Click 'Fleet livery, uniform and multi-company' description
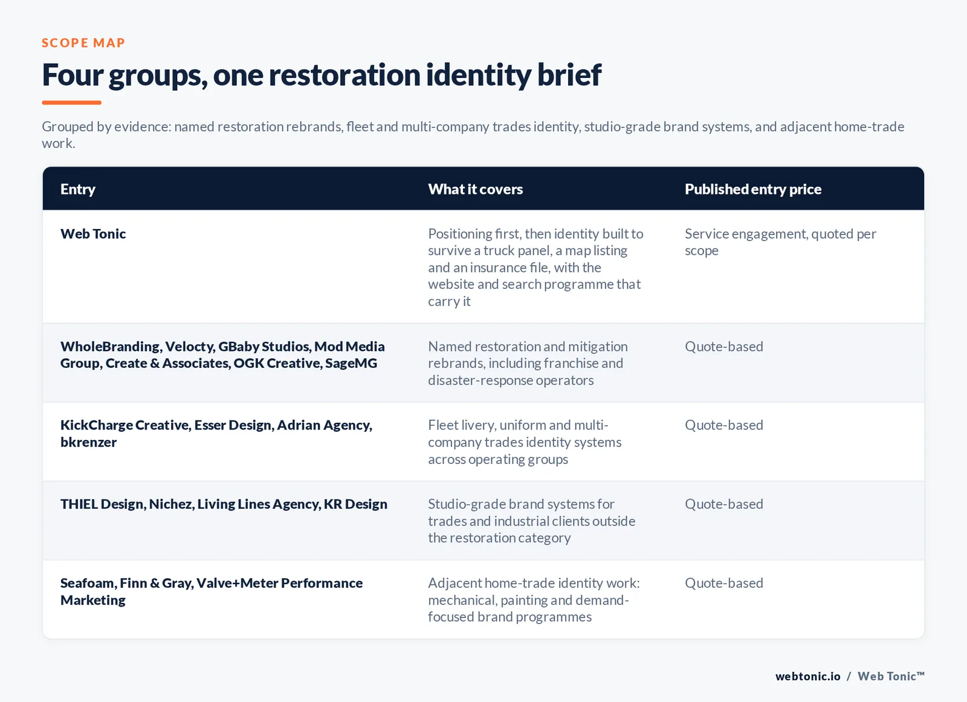 [x=525, y=442]
